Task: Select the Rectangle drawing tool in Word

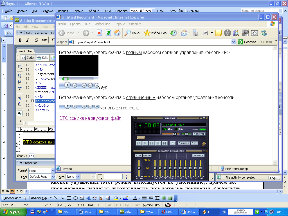Action: click(x=69, y=198)
